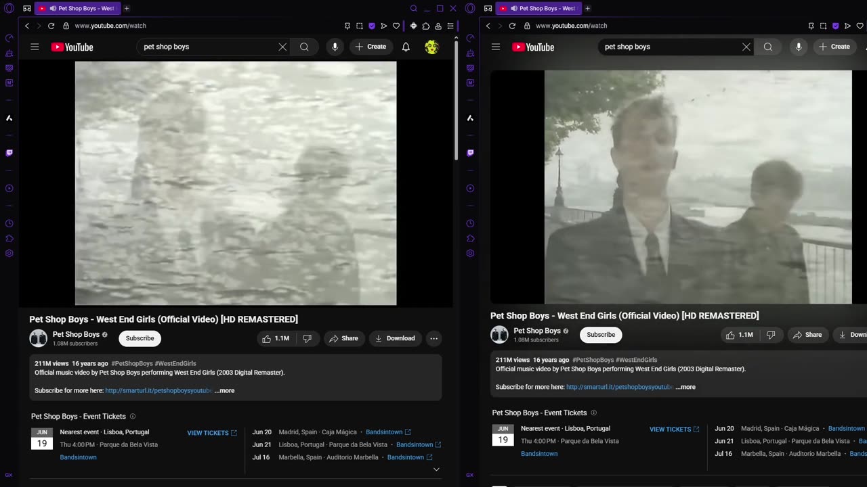Clear search text in right window
Viewport: 867px width, 487px height.
[746, 47]
